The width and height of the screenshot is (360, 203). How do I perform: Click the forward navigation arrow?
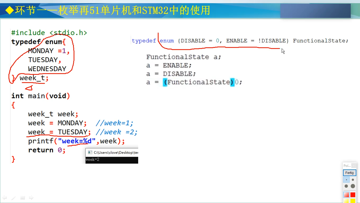pos(31,197)
